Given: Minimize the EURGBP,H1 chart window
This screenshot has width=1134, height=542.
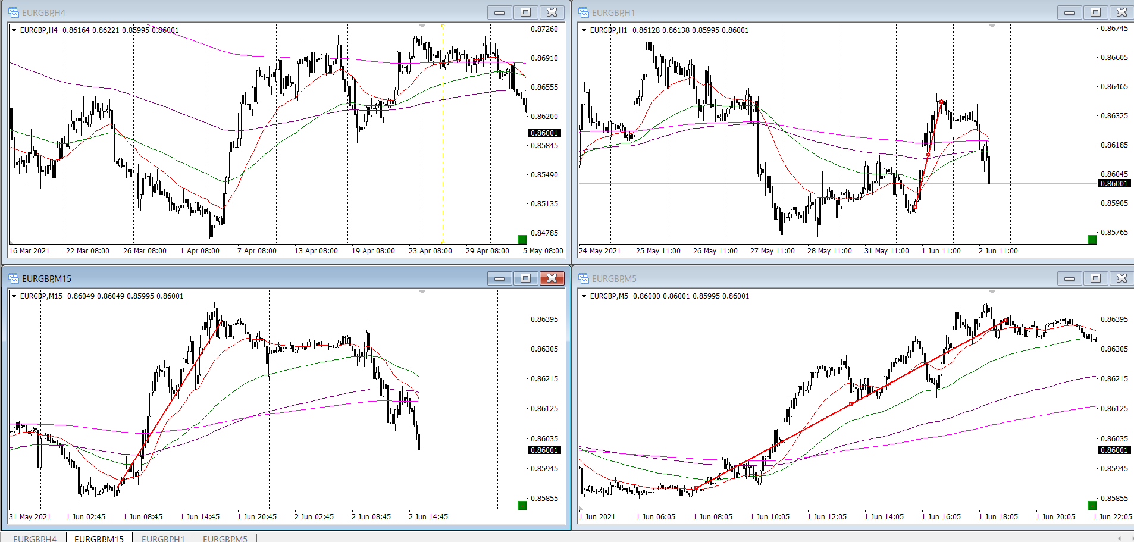Looking at the screenshot, I should [x=1070, y=12].
